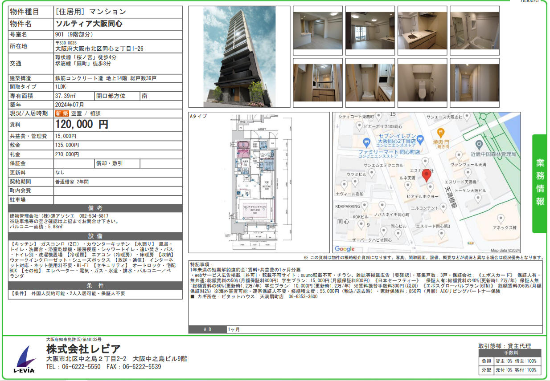Click the Google logo on the map

[345, 249]
